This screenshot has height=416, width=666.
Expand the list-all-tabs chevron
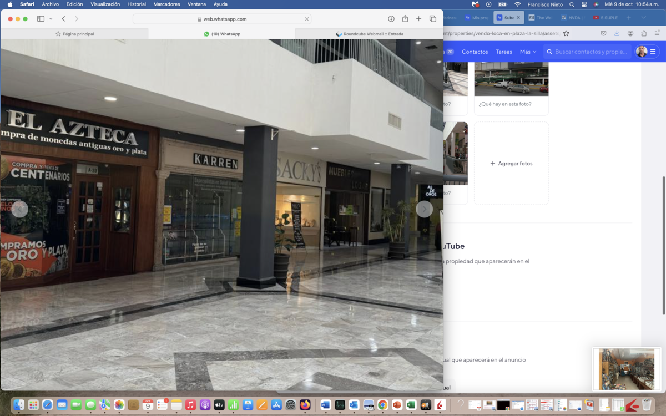643,18
